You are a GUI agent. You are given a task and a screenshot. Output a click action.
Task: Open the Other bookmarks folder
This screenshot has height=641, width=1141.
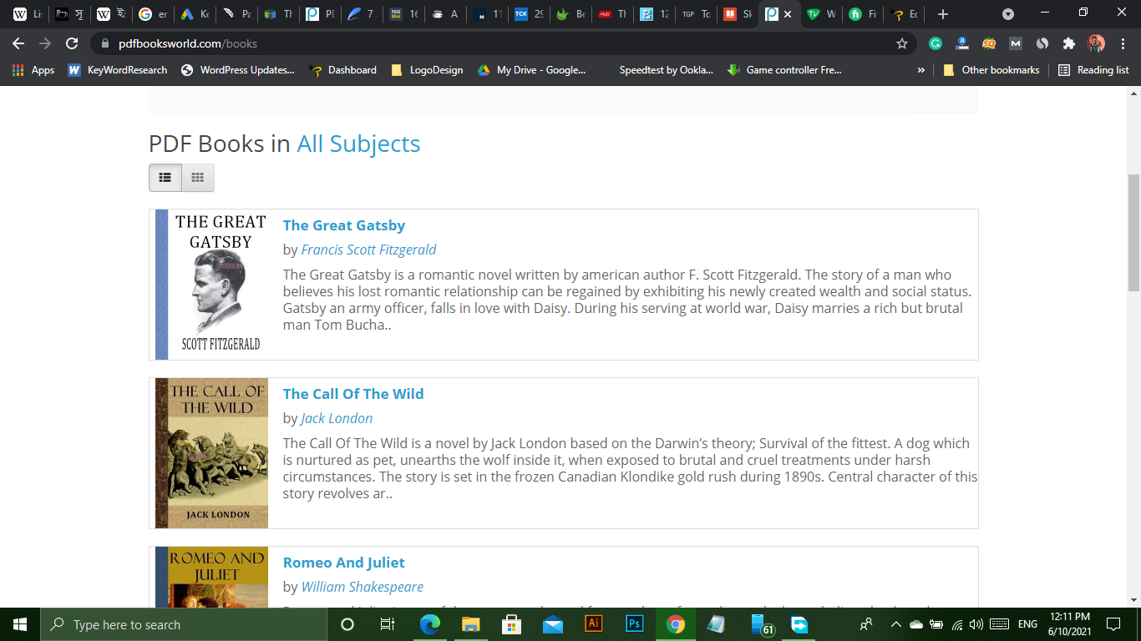(991, 70)
